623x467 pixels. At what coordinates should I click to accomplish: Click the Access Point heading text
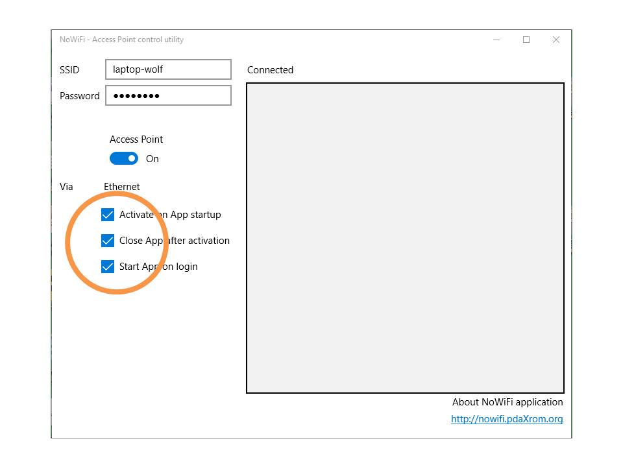(x=136, y=139)
